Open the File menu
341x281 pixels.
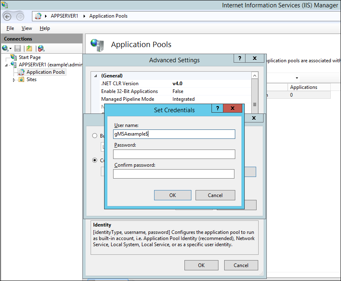10,28
